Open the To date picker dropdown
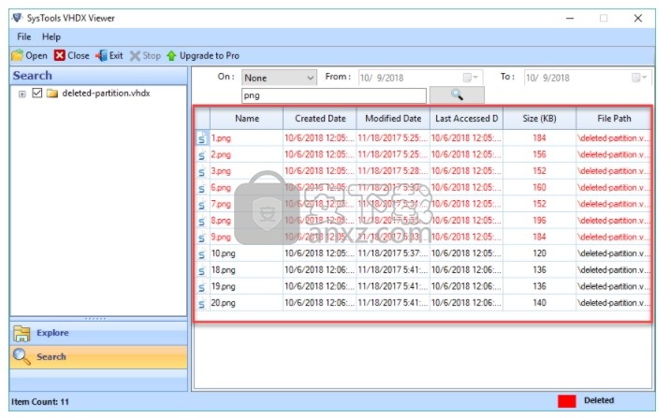 (x=640, y=78)
